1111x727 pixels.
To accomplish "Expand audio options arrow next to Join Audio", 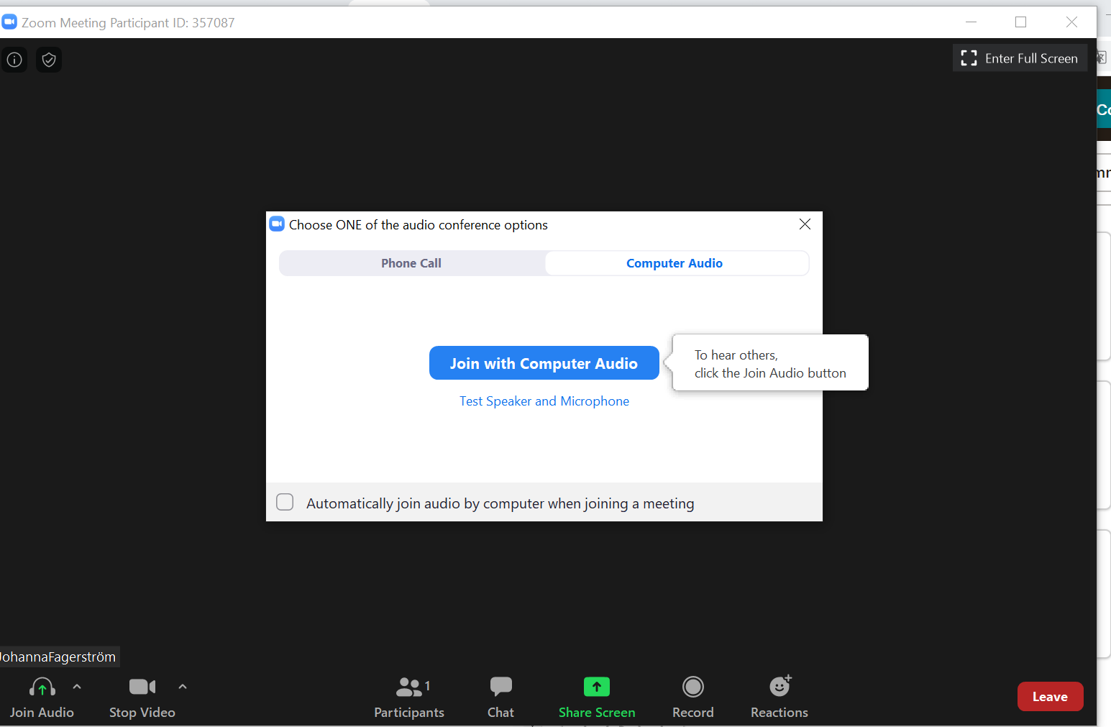I will [x=77, y=687].
